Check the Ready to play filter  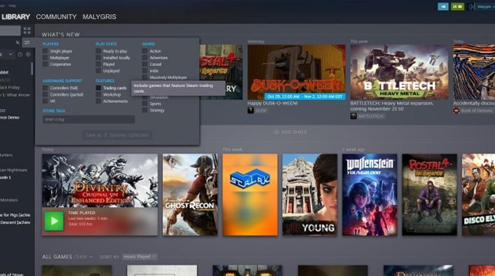98,51
